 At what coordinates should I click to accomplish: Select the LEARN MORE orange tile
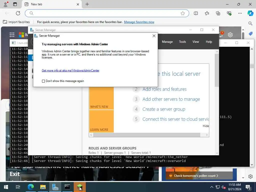101,121
